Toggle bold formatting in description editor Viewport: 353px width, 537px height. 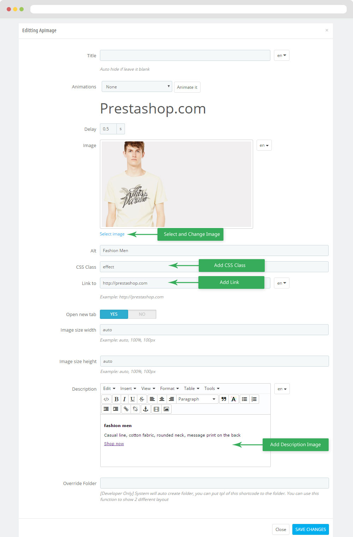[x=116, y=399]
